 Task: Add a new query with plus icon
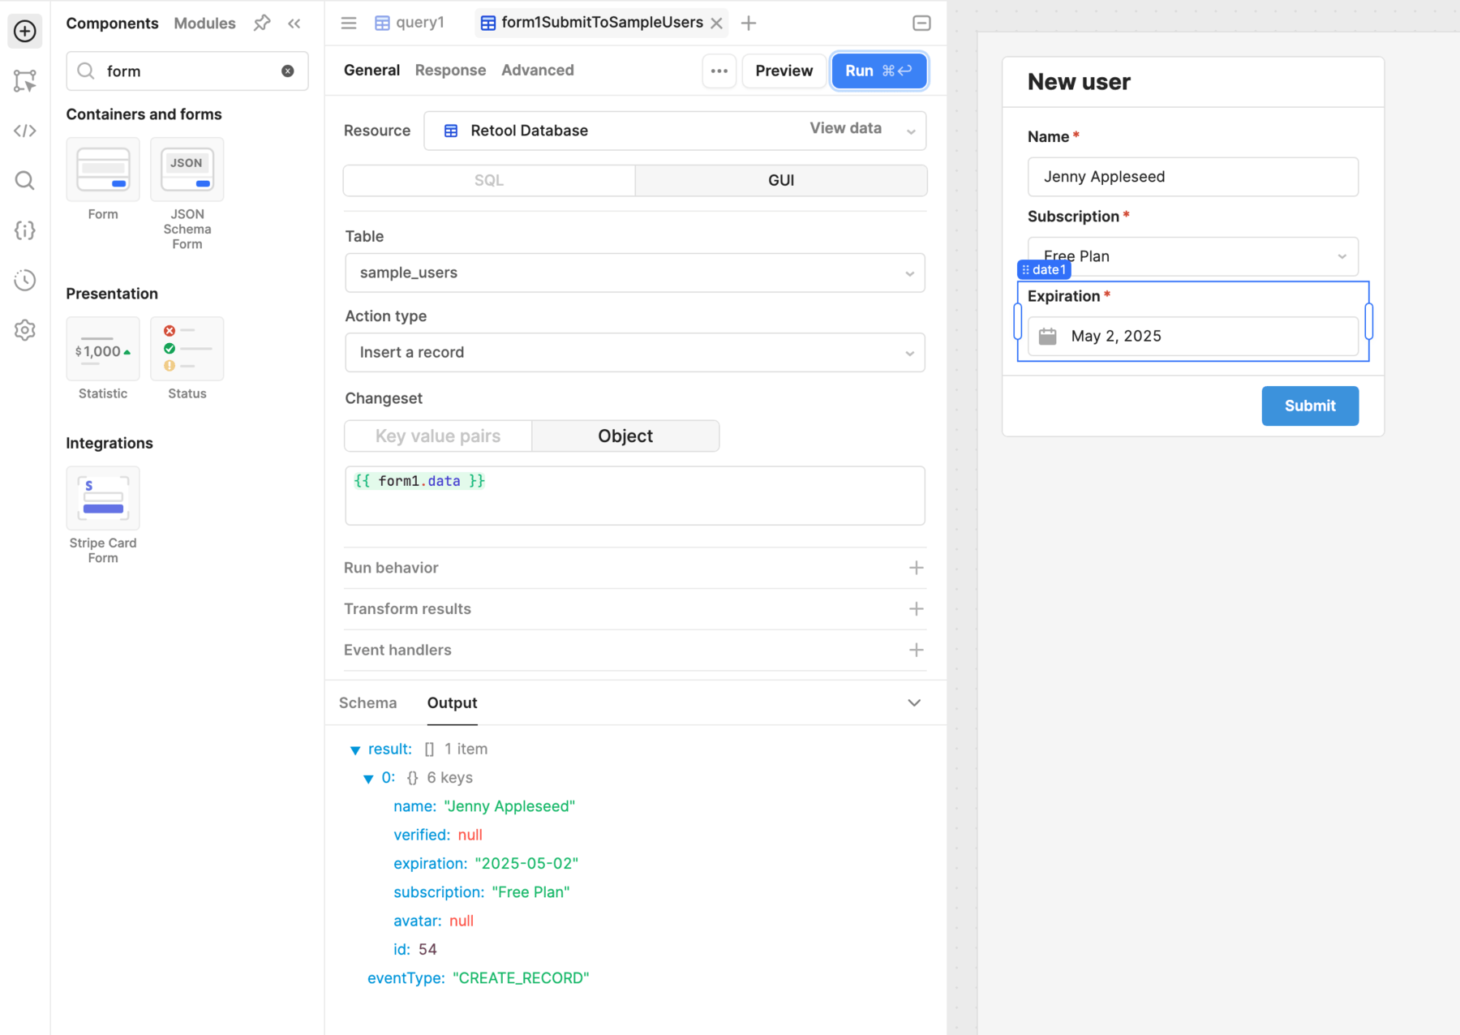749,24
